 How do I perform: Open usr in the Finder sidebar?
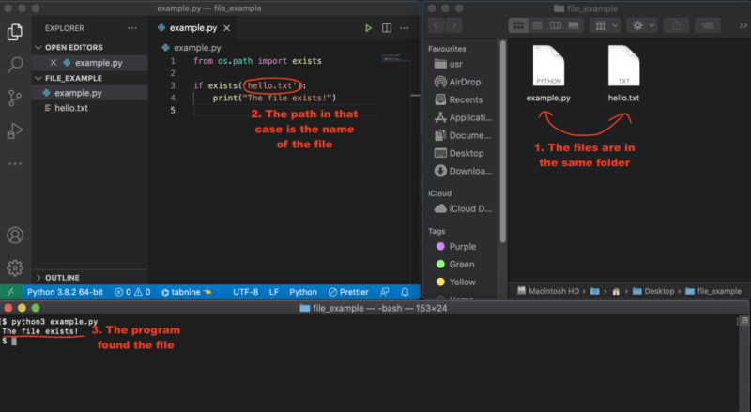click(449, 64)
